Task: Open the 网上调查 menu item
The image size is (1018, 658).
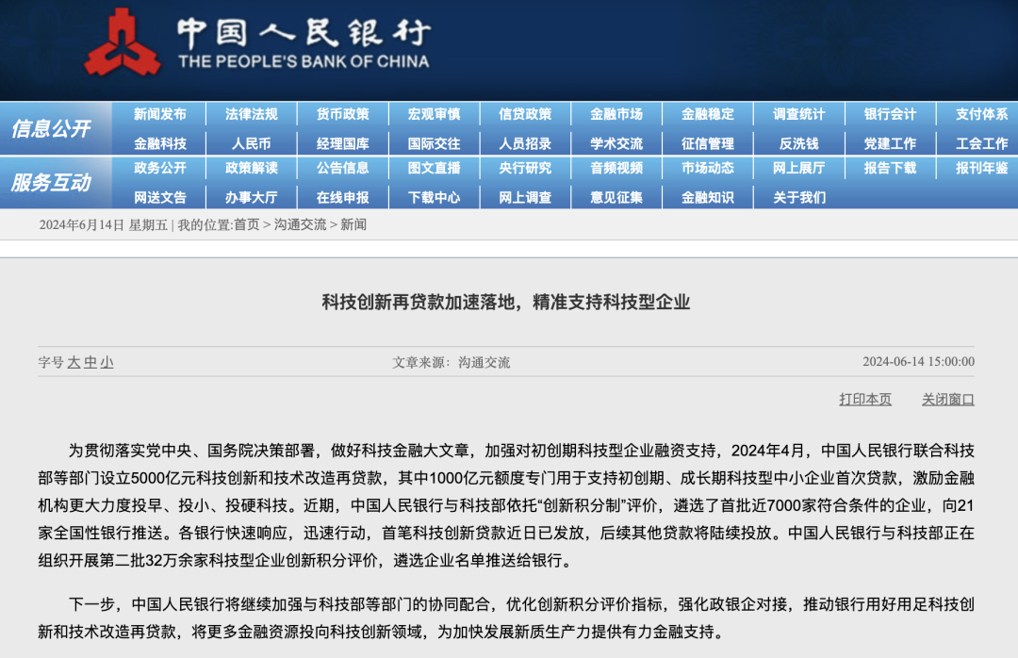Action: coord(526,197)
